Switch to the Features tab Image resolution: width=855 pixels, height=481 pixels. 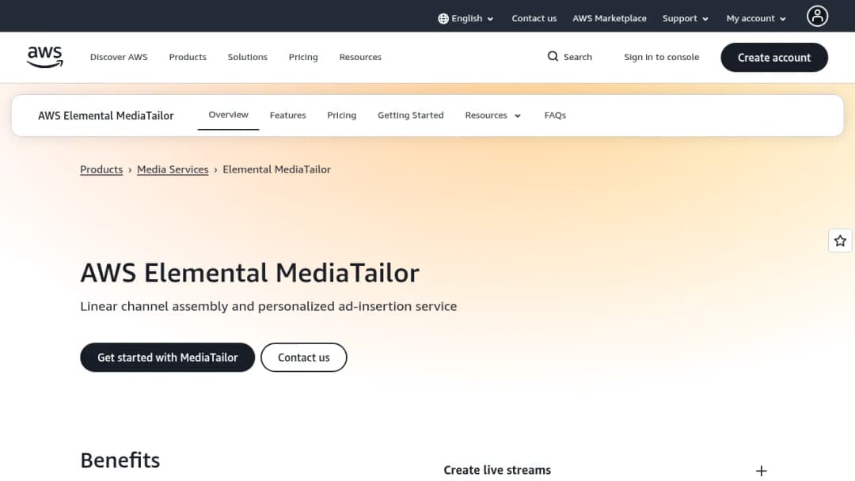click(x=288, y=116)
